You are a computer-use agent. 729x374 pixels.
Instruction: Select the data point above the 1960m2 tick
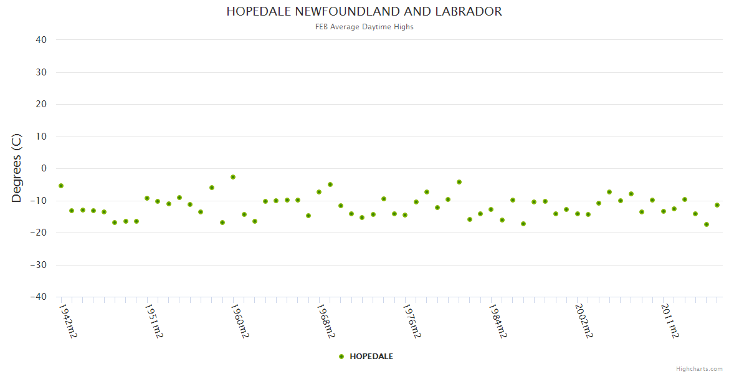[x=233, y=177]
